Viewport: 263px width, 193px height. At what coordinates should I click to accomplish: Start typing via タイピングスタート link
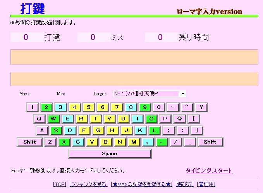click(x=209, y=171)
